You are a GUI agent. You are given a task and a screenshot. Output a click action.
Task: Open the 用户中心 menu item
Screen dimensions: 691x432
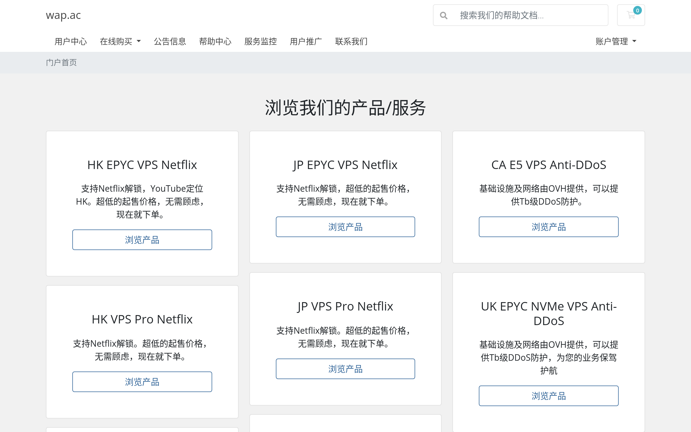[x=70, y=41]
